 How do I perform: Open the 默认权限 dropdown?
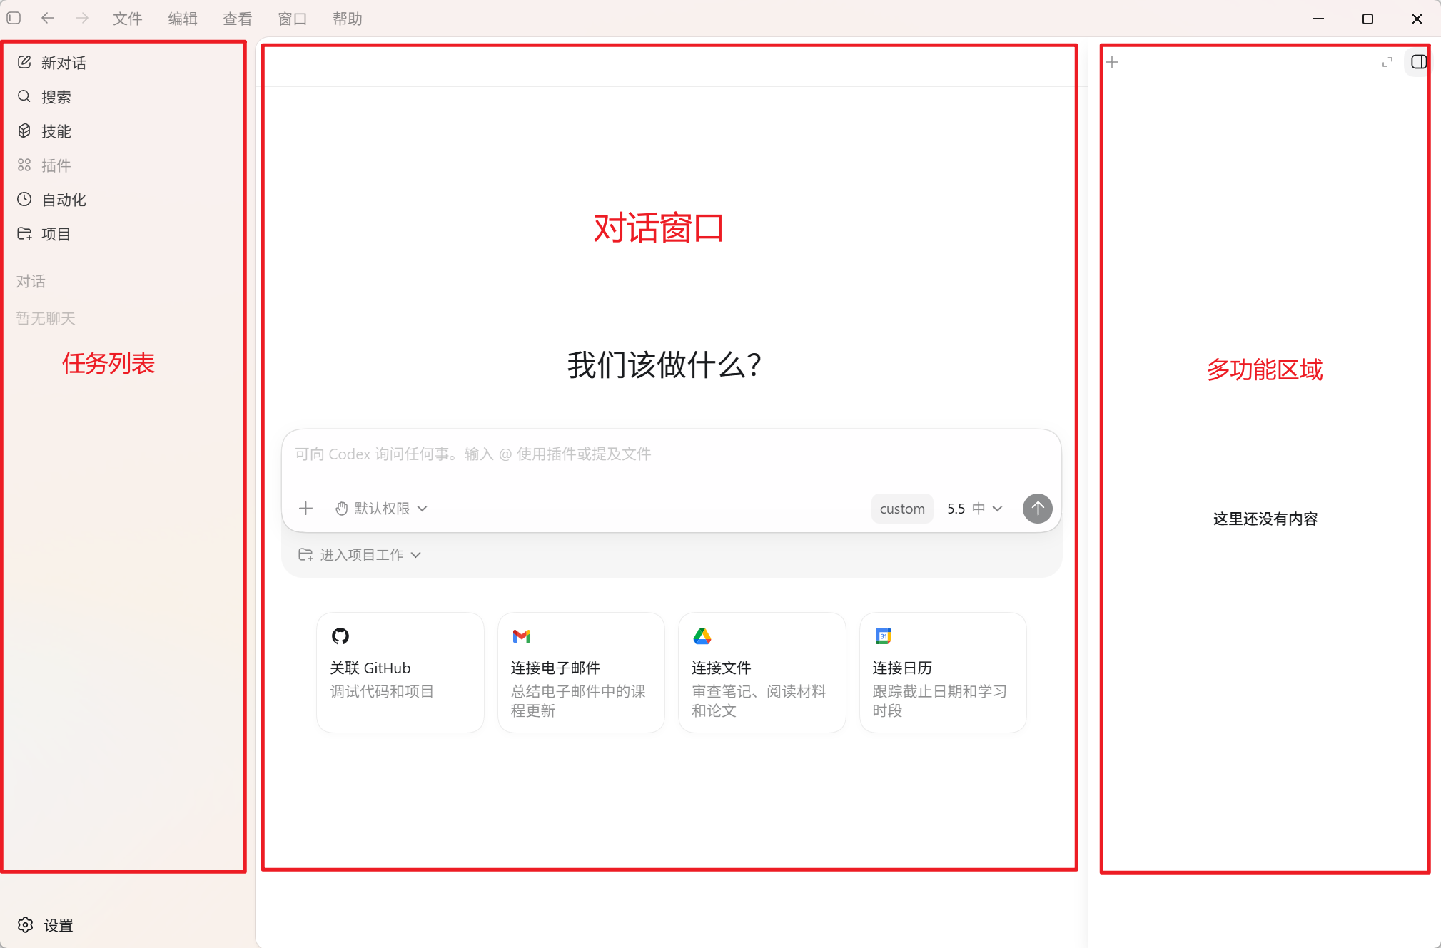[x=381, y=509]
